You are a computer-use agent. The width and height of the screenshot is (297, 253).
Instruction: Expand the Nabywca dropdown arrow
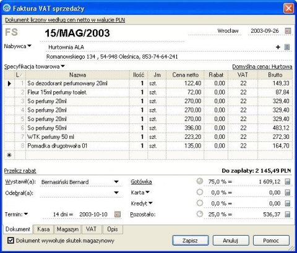click(x=30, y=46)
